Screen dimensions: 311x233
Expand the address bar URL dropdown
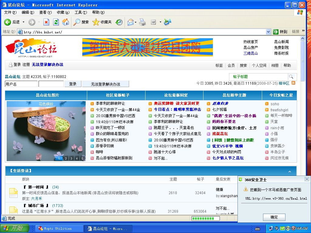tap(268, 32)
